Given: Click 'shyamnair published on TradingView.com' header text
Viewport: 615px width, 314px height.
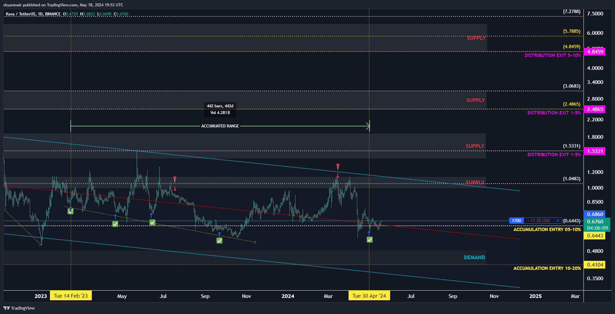Looking at the screenshot, I should (41, 5).
